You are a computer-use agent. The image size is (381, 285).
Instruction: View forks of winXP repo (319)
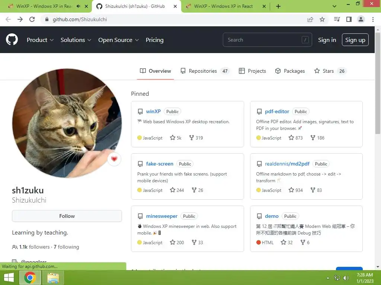[196, 138]
